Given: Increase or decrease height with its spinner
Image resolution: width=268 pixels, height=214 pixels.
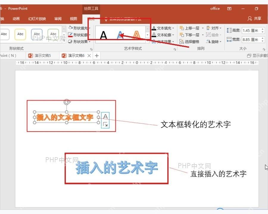Looking at the screenshot, I should coord(263,31).
